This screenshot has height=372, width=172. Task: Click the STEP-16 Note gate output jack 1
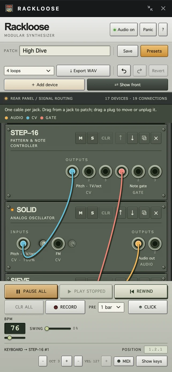pos(122,171)
